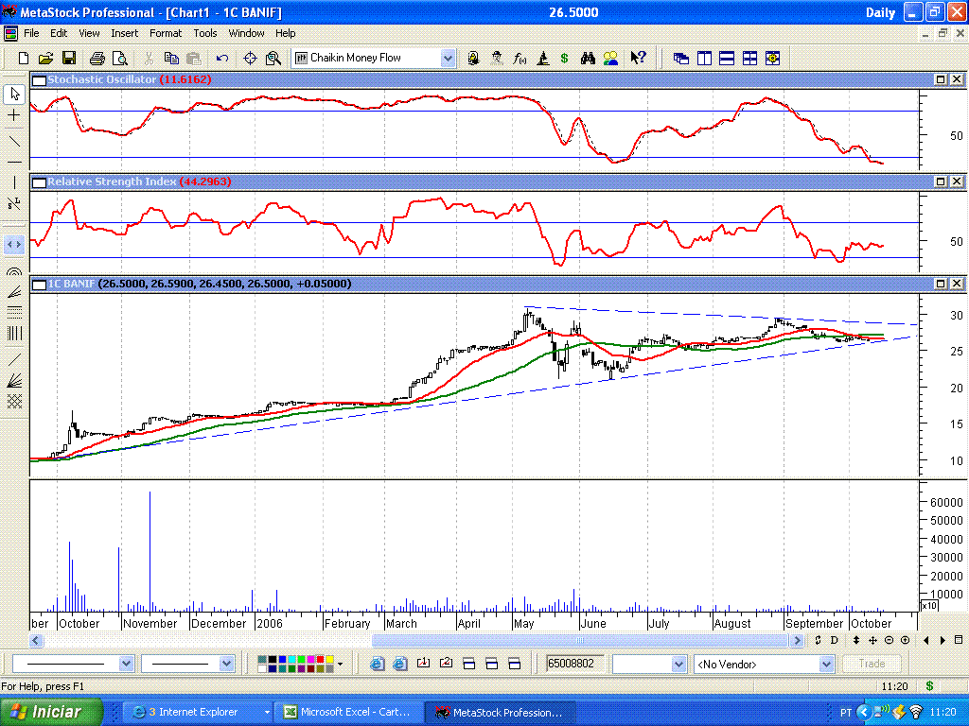
Task: Expand the first line style dropdown
Action: (126, 665)
